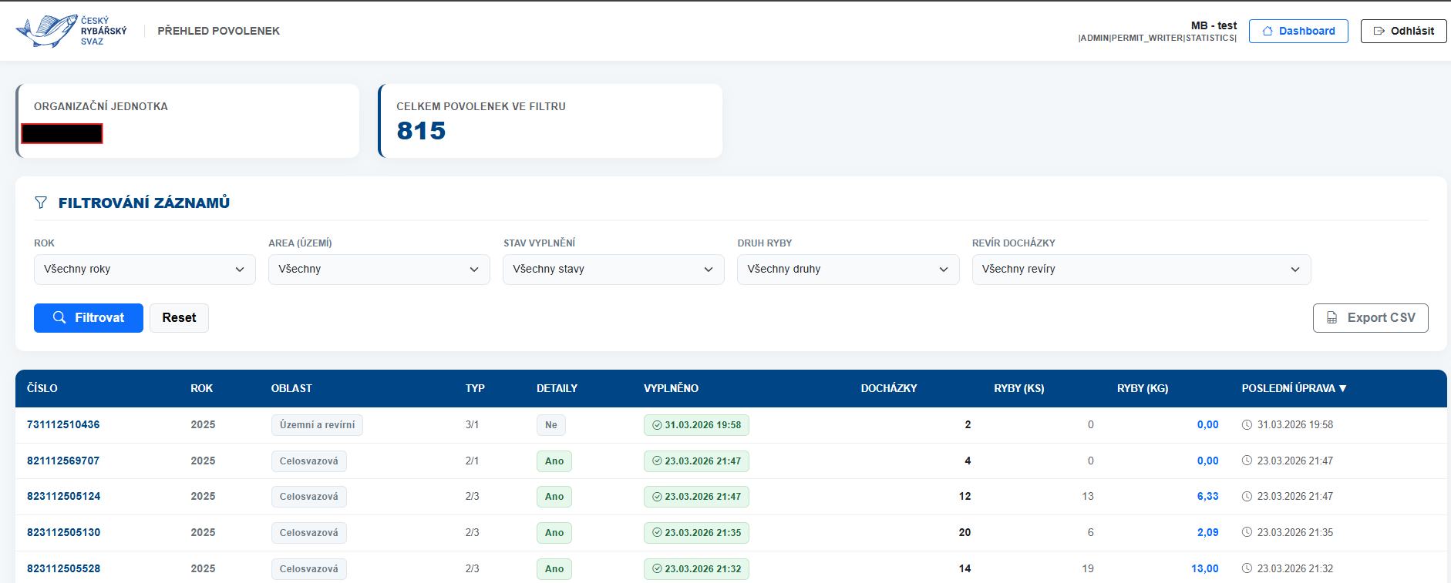Click the Územní a revírní area tag

click(317, 425)
